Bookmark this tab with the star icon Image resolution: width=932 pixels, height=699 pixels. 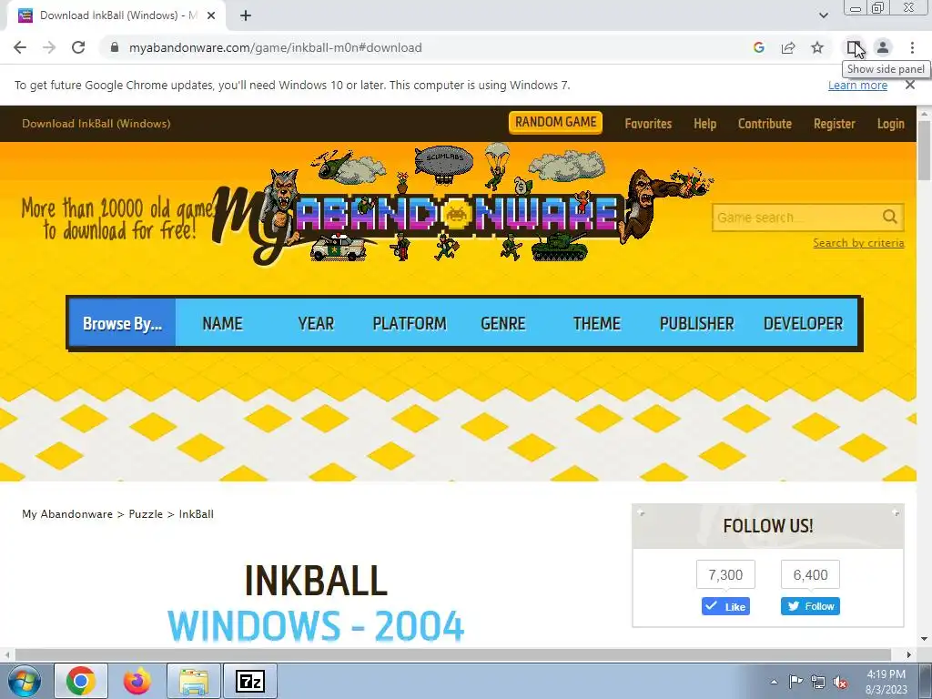coord(817,47)
